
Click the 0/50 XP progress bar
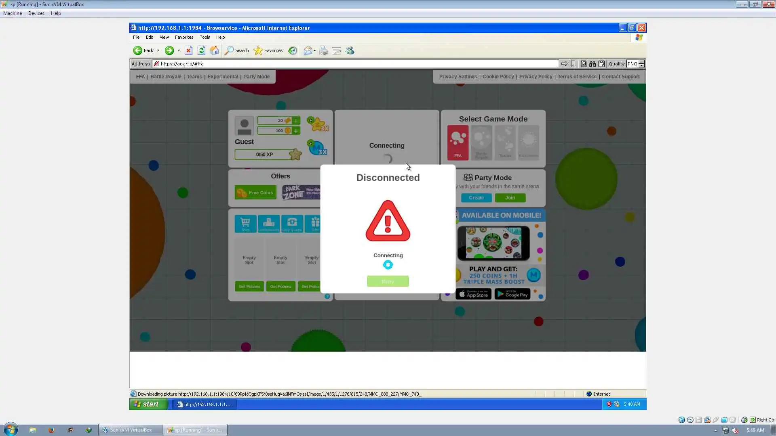tap(264, 155)
